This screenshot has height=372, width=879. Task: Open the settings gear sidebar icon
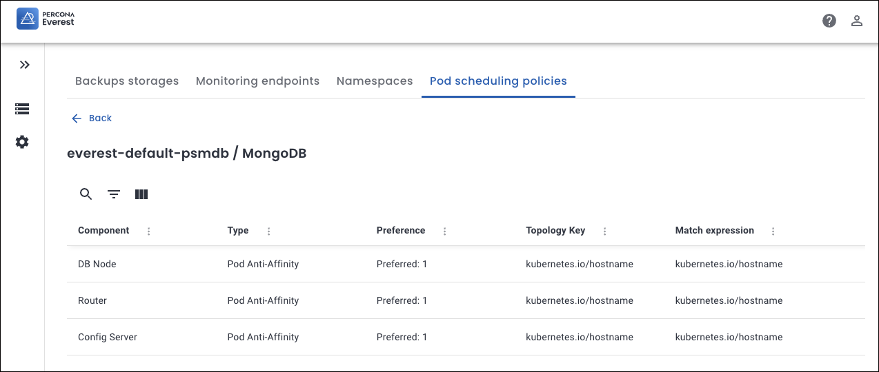click(22, 142)
